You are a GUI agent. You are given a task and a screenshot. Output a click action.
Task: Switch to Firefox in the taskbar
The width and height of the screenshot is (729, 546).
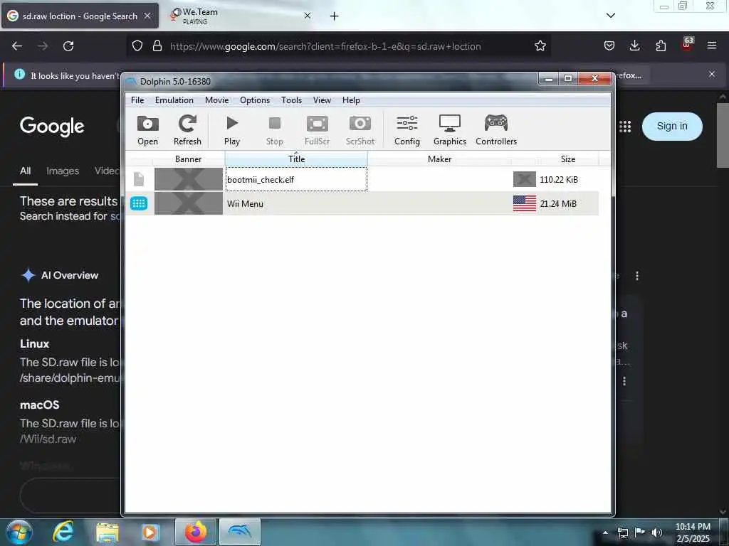click(x=196, y=532)
